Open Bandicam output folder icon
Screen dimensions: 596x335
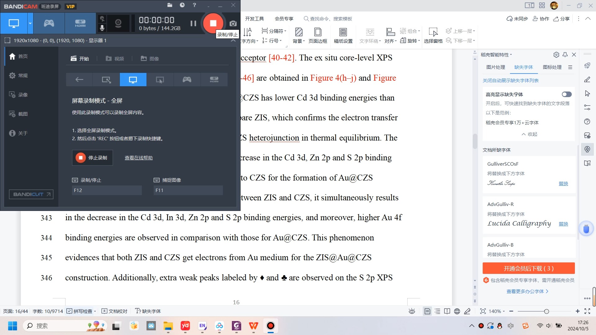click(x=169, y=5)
